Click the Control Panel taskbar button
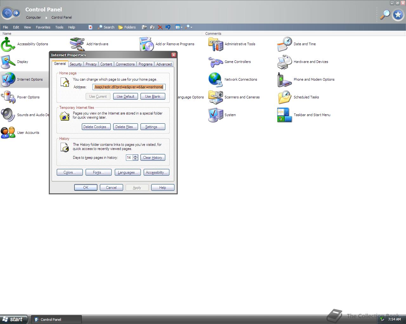406x324 pixels. 56,320
